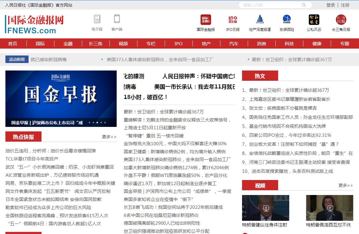359x234 pixels.
Task: Open the 汽车 navigation menu item
Action: [x=234, y=43]
